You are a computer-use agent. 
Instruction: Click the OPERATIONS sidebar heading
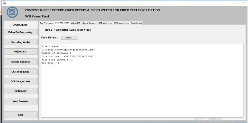coord(20,25)
